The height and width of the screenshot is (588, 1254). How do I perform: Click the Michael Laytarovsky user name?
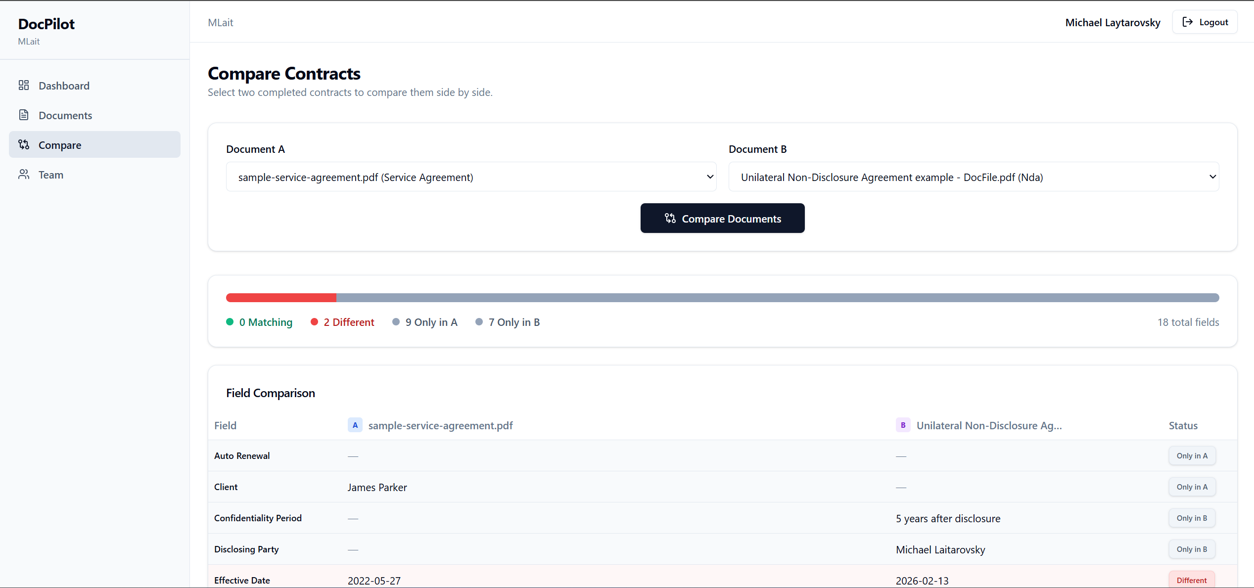pyautogui.click(x=1113, y=23)
